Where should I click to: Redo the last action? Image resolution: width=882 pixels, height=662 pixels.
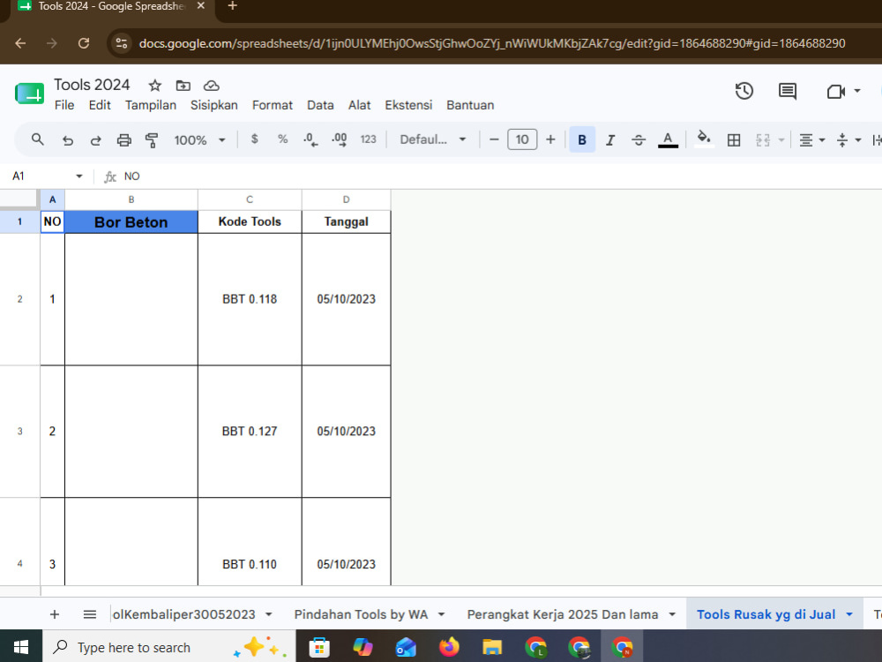coord(95,140)
